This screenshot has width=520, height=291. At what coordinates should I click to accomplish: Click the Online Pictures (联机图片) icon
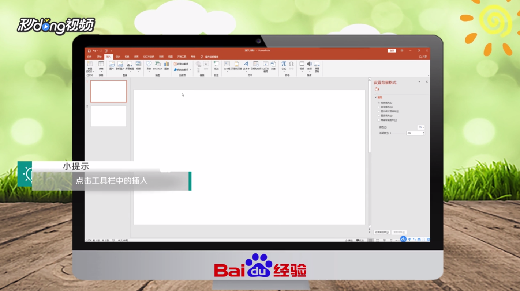pyautogui.click(x=120, y=64)
